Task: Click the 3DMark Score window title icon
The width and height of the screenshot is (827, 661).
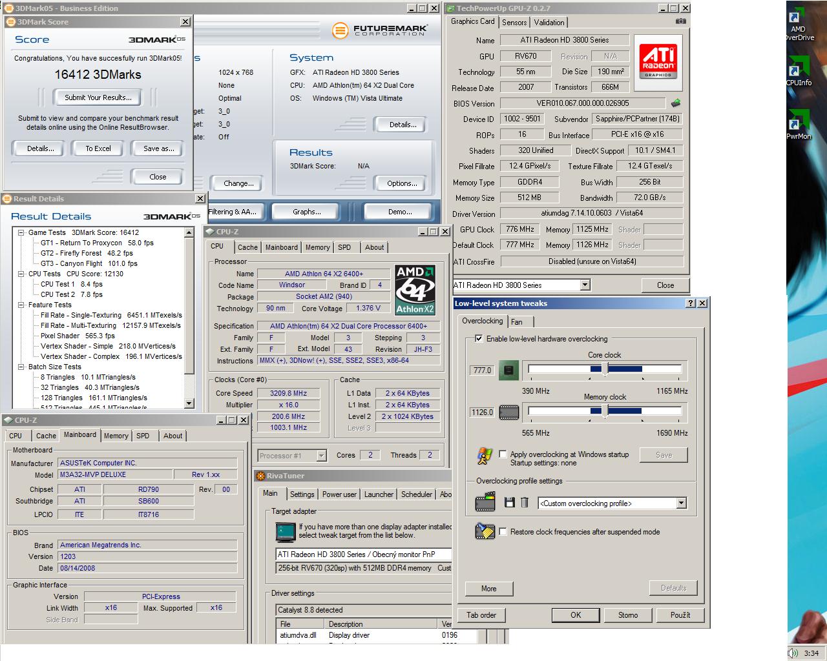Action: click(x=10, y=22)
